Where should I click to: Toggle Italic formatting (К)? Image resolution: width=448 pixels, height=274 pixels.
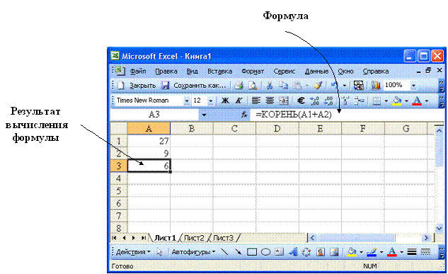click(x=239, y=101)
